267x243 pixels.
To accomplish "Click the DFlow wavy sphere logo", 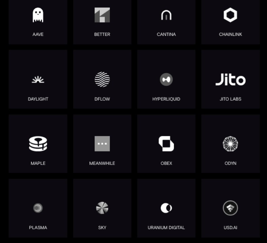I will pos(102,79).
